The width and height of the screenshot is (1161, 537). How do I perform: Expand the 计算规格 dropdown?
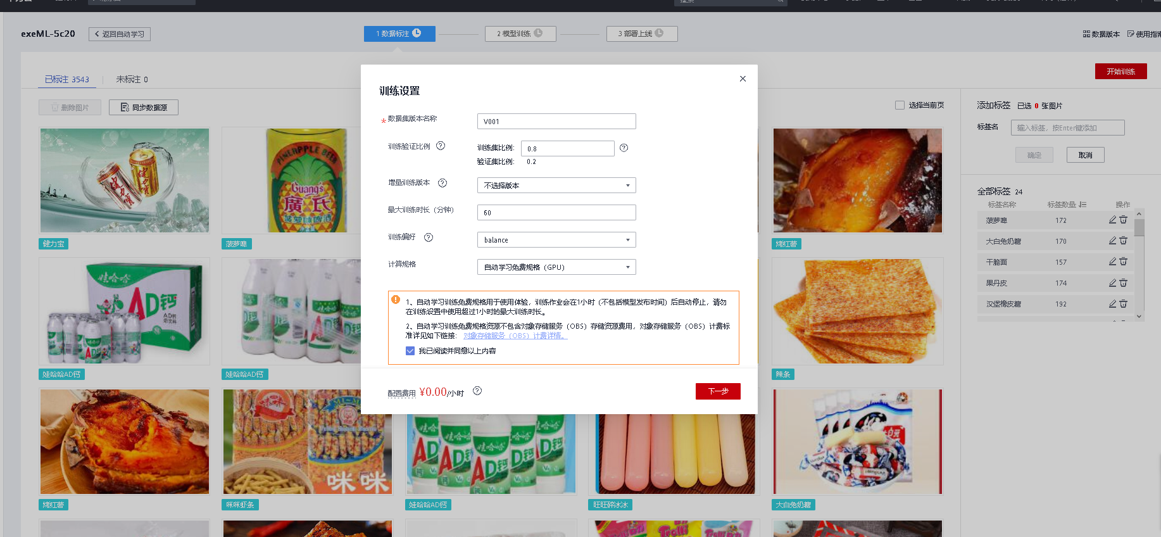pos(556,267)
